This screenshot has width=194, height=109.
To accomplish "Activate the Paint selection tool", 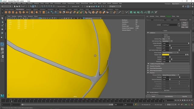I will [2, 25].
